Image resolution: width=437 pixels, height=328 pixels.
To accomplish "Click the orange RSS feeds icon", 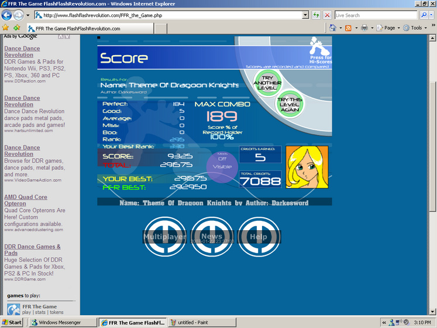I will (x=348, y=28).
